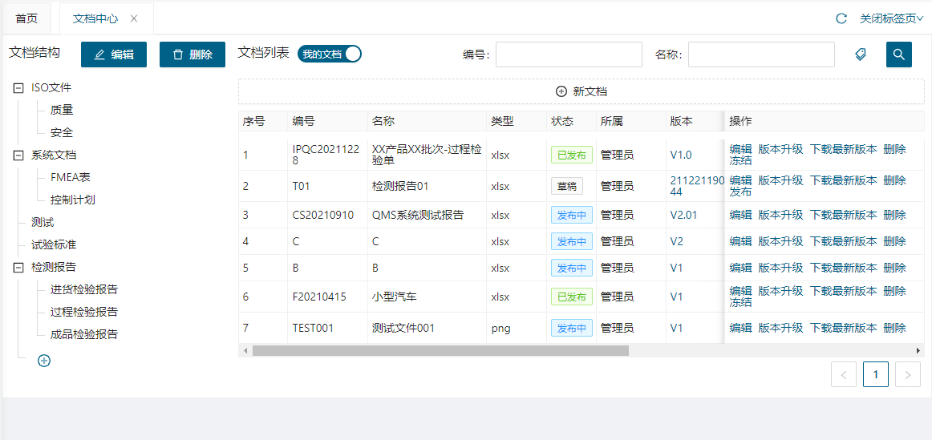Collapse the 系统文档 tree node
This screenshot has height=440, width=932.
tap(18, 155)
